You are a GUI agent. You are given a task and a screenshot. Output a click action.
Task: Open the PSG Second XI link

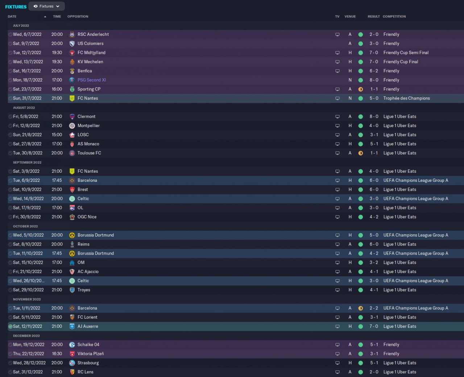91,80
